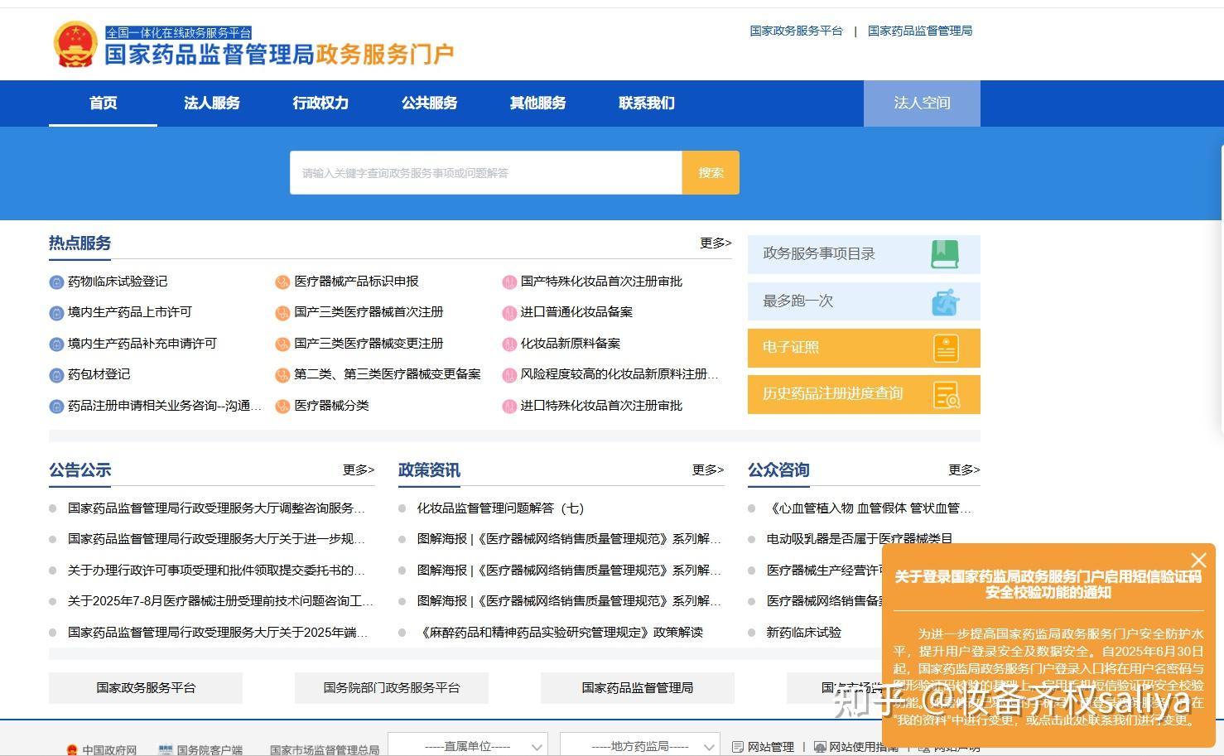
Task: Open the 国家药品监督管理局 top link
Action: 920,31
